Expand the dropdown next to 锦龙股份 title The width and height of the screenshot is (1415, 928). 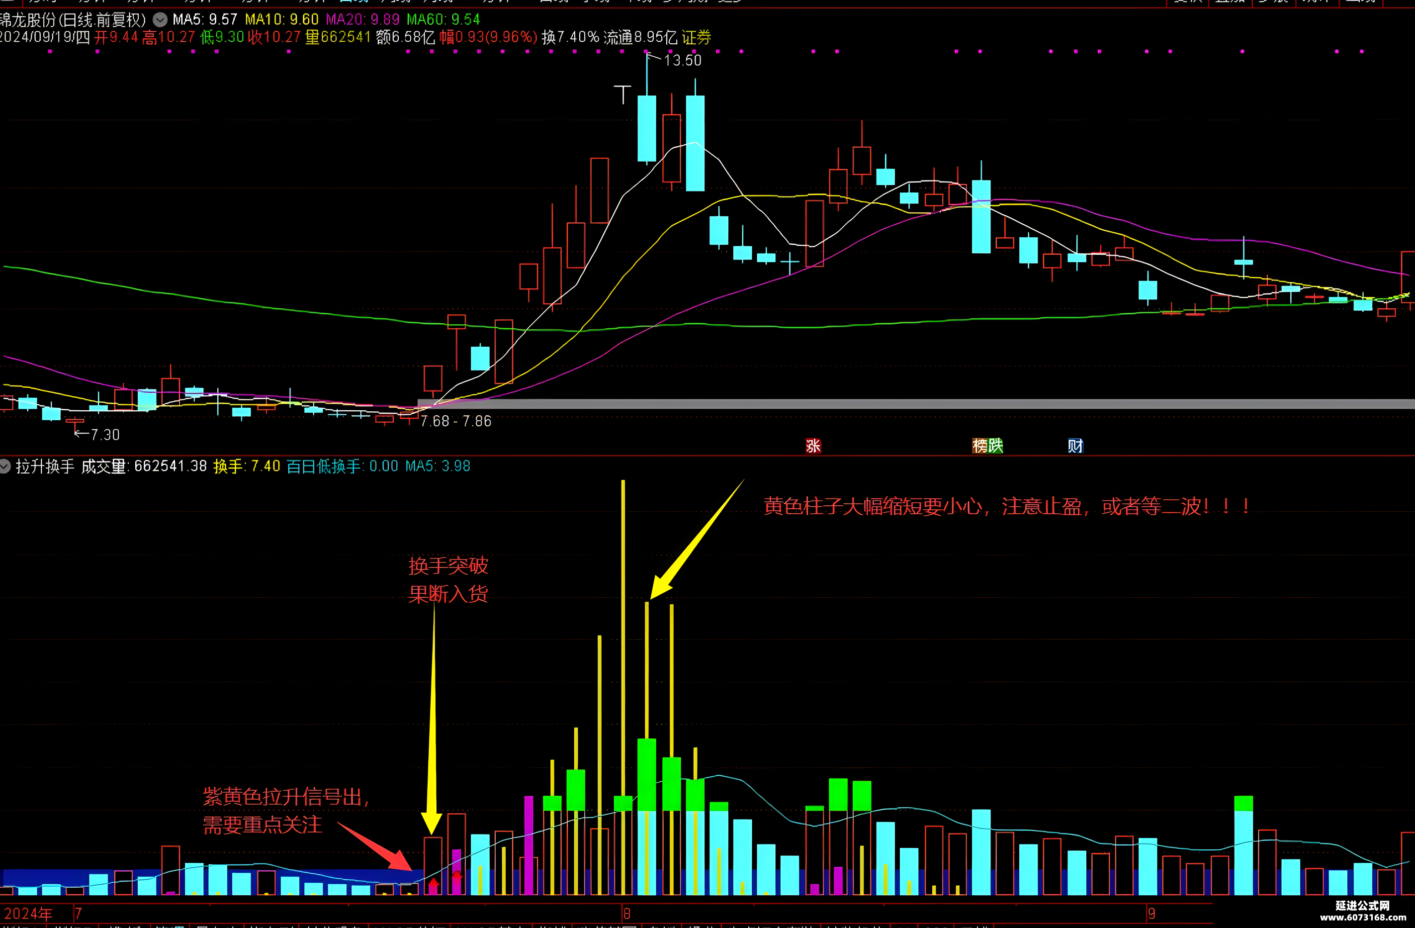pyautogui.click(x=160, y=19)
